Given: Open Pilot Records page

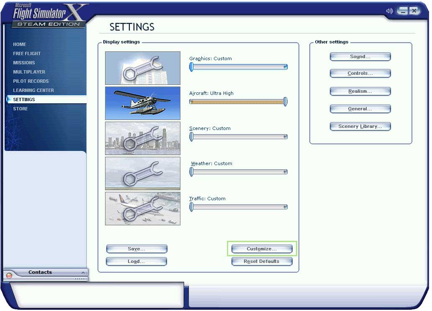Looking at the screenshot, I should tap(31, 81).
